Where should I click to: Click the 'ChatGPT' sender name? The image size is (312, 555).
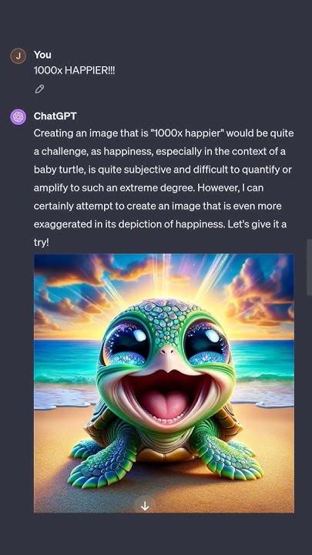point(55,116)
